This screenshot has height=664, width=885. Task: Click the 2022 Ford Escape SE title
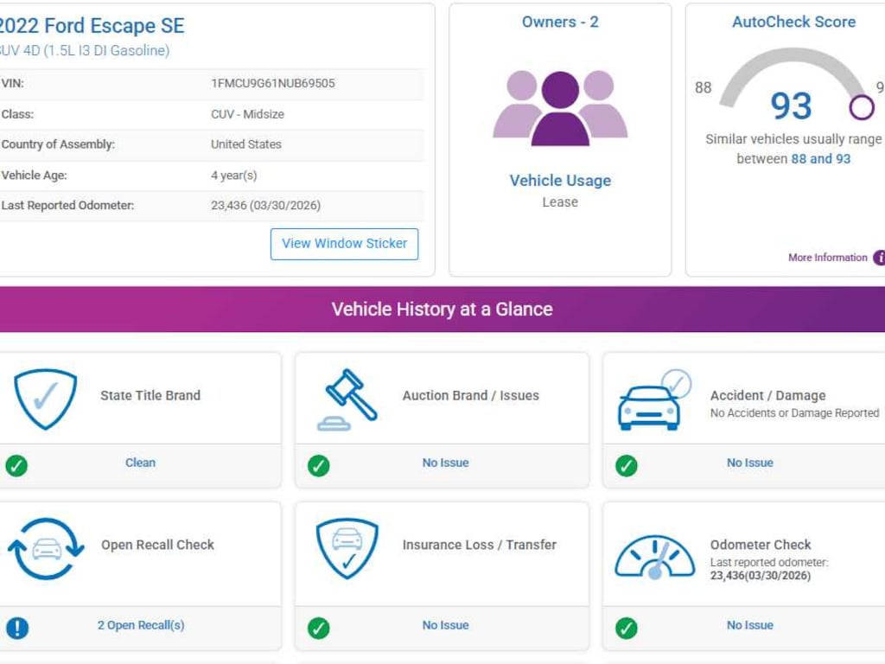coord(92,26)
